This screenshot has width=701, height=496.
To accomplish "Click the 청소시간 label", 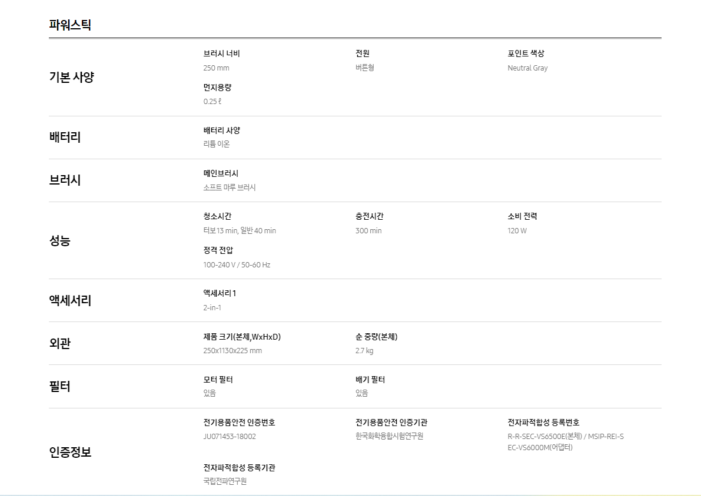I will [217, 216].
